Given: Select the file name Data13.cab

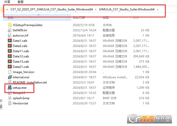Looking at the screenshot, I should [x=21, y=61].
